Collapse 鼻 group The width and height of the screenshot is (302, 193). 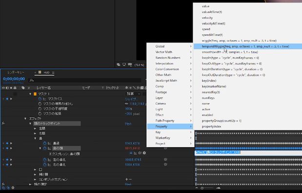click(35, 138)
